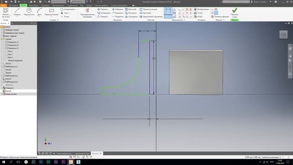Choose the Текст tool
The width and height of the screenshot is (293, 165).
click(65, 13)
